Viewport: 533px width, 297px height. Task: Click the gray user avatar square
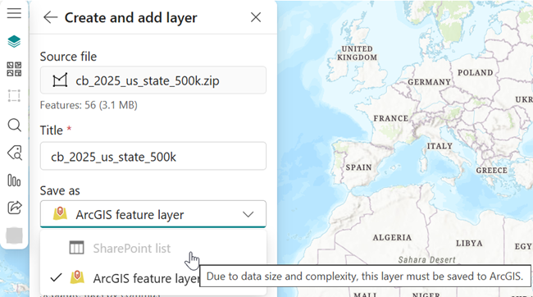tap(14, 235)
